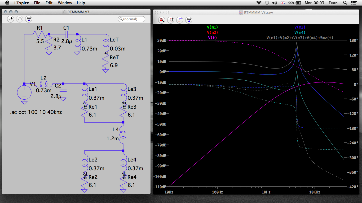Open the Apple menu

click(7, 3)
